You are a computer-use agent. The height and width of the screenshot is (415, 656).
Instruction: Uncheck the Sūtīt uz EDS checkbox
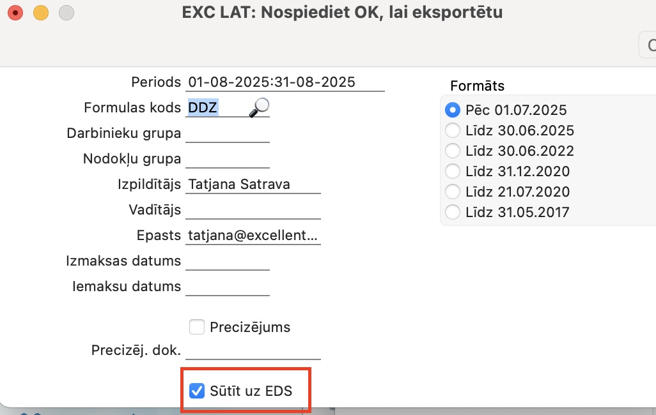coord(197,391)
